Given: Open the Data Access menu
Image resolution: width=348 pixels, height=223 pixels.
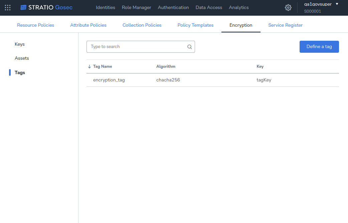Looking at the screenshot, I should (x=209, y=7).
